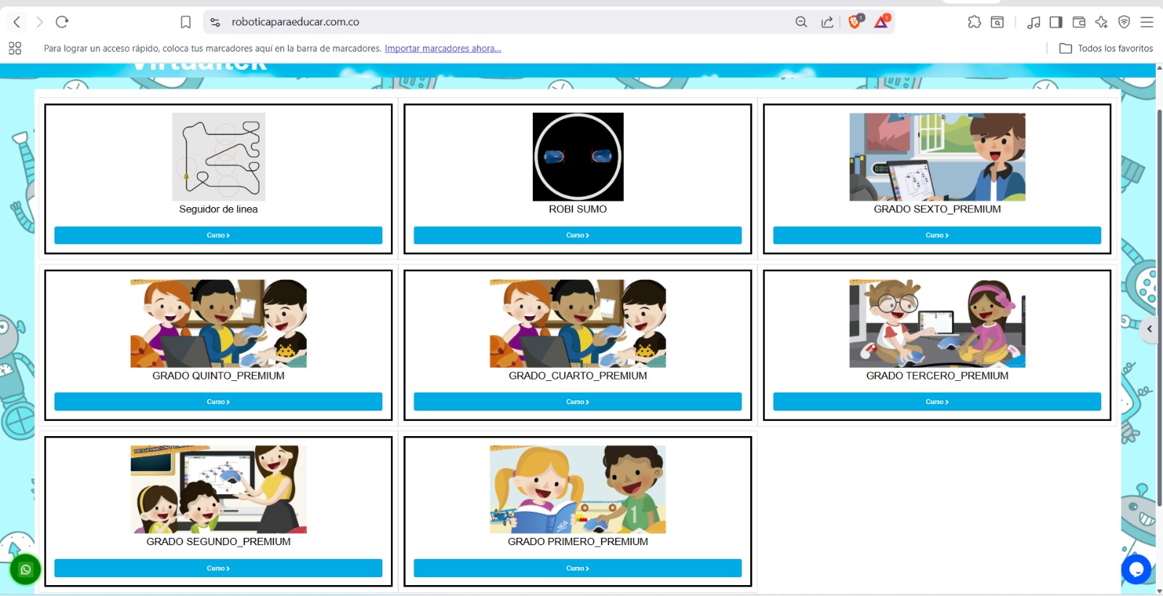Open Curso button for GRADO SEGUNDO_PREMIUM
Viewport: 1163px width, 596px height.
[x=218, y=568]
